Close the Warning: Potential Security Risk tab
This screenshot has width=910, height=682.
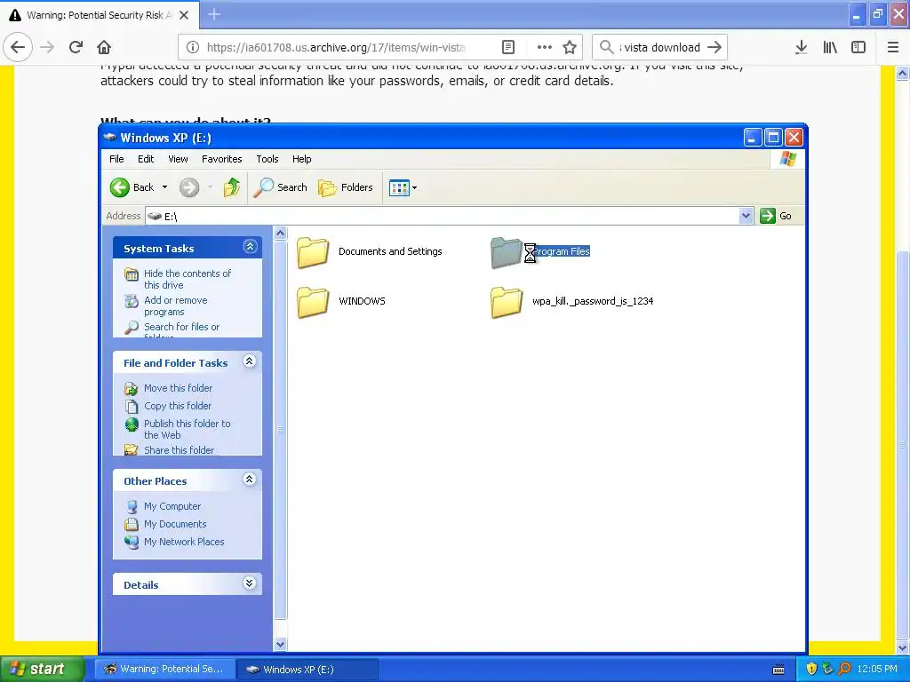tap(184, 15)
